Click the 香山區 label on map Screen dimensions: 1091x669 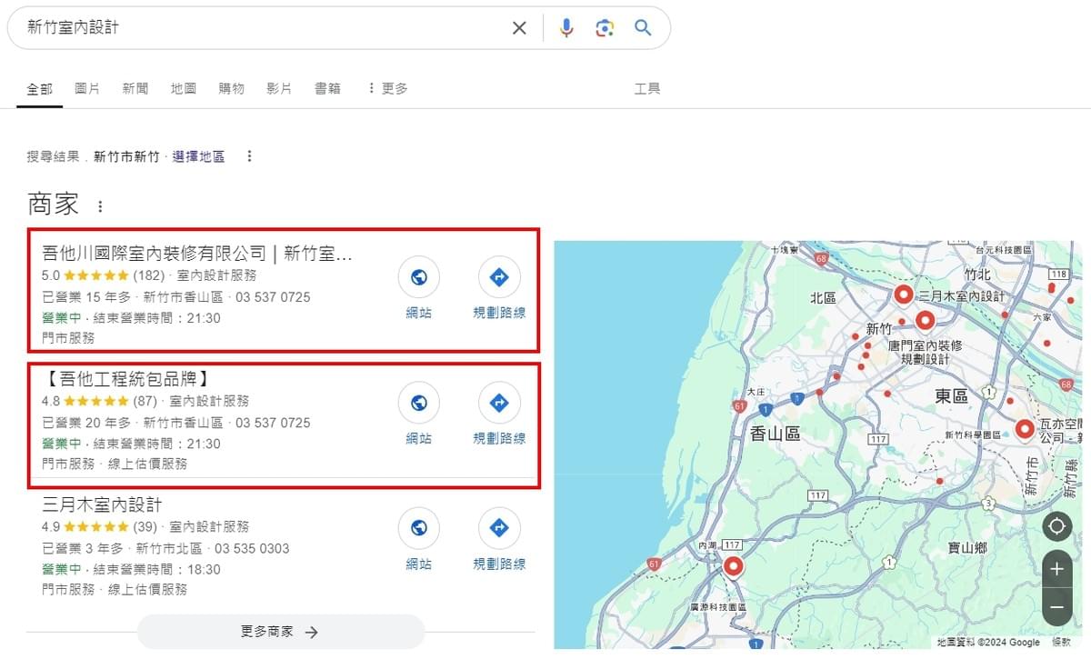[x=776, y=434]
